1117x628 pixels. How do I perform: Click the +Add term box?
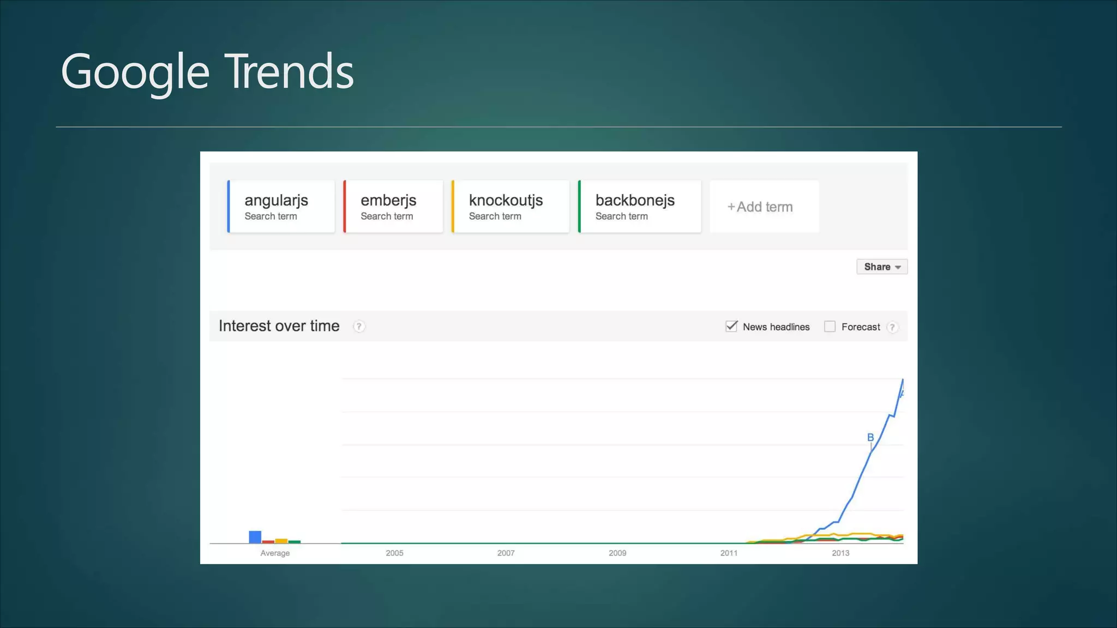[764, 207]
